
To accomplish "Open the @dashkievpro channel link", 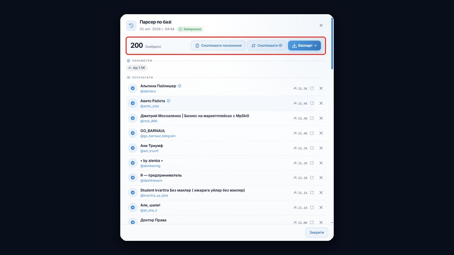I will point(151,181).
